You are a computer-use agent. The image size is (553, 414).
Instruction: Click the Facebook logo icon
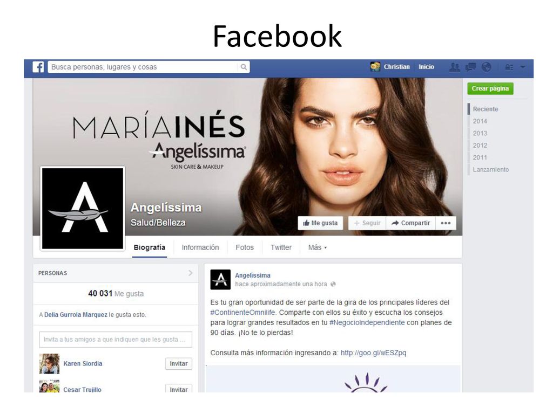(38, 67)
